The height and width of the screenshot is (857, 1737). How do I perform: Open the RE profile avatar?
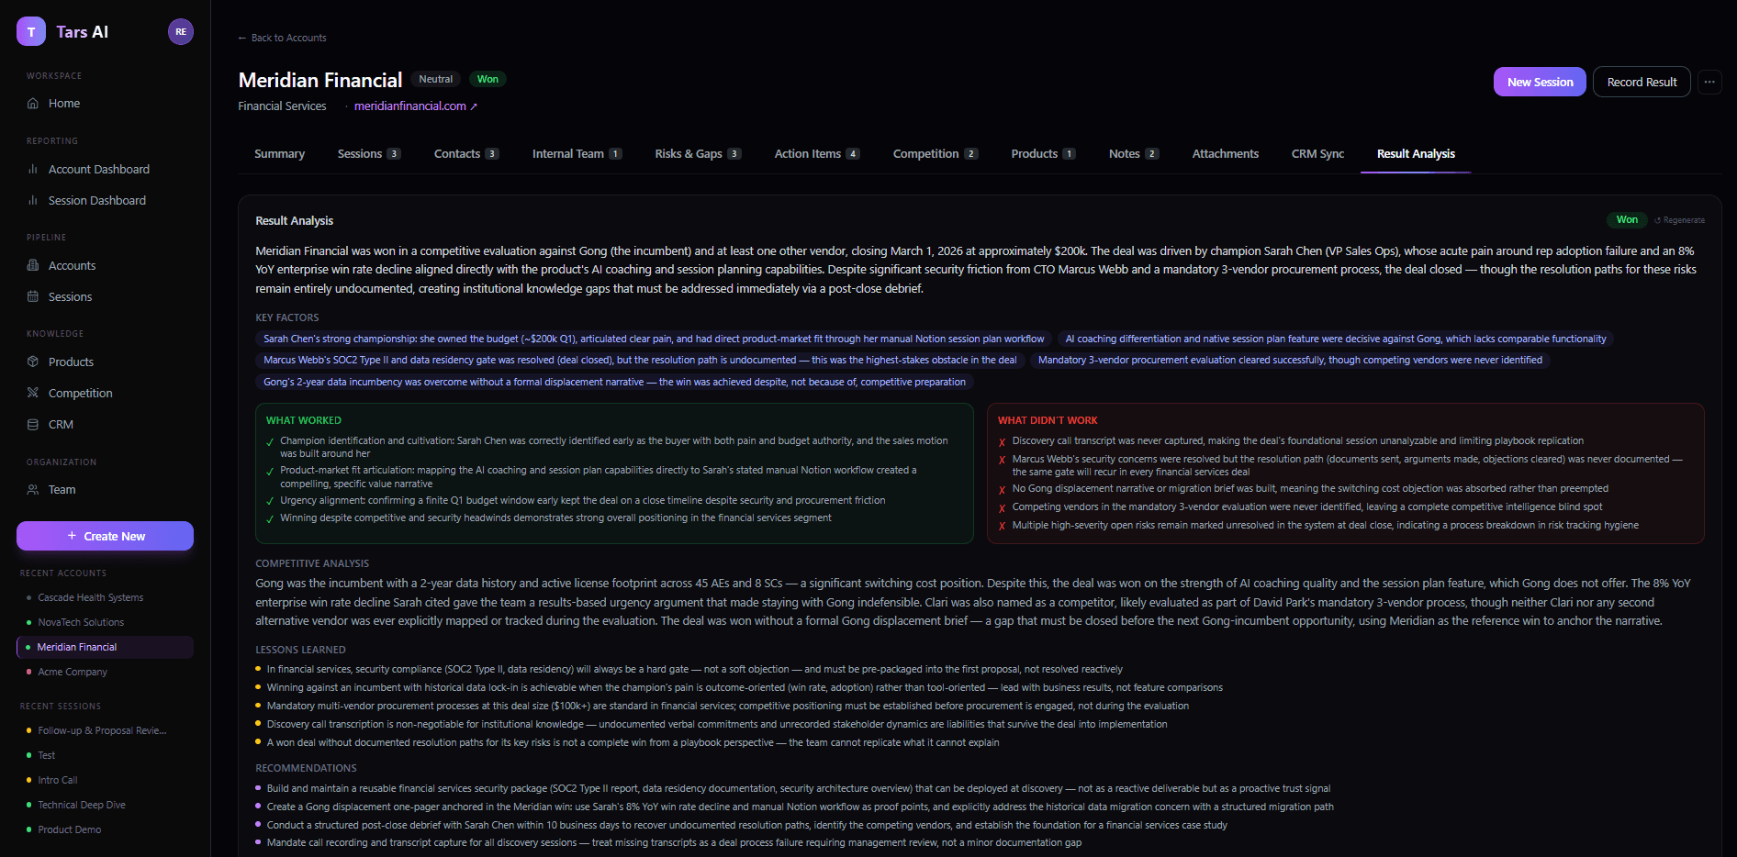pyautogui.click(x=180, y=31)
